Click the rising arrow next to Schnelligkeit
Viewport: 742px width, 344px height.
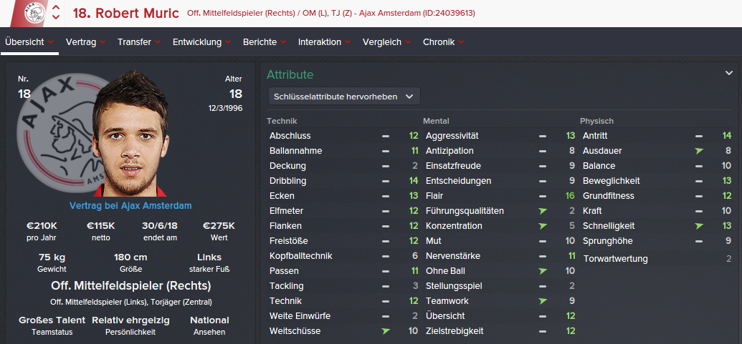click(x=699, y=226)
